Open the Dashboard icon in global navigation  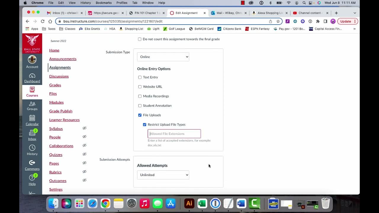(32, 76)
